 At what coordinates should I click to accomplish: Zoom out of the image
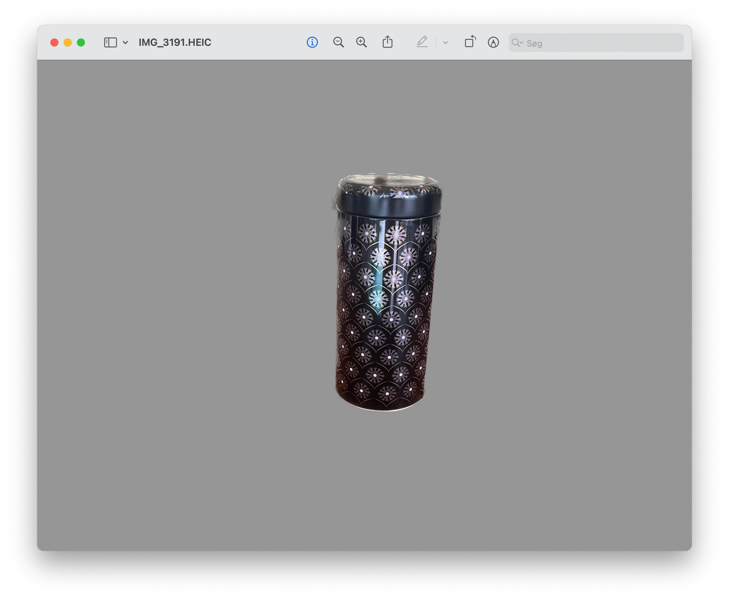tap(339, 42)
